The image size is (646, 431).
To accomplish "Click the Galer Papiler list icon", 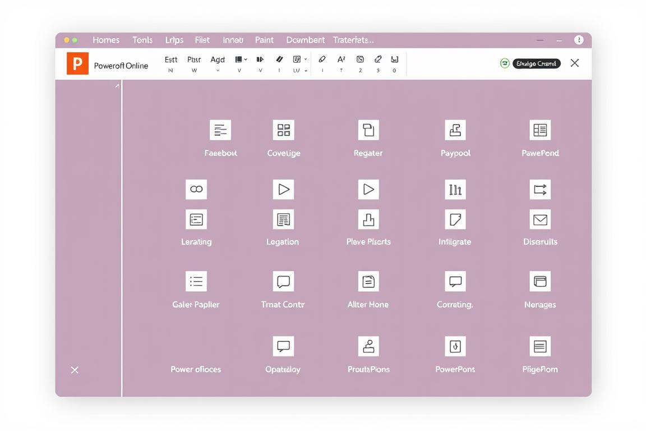I will tap(196, 281).
